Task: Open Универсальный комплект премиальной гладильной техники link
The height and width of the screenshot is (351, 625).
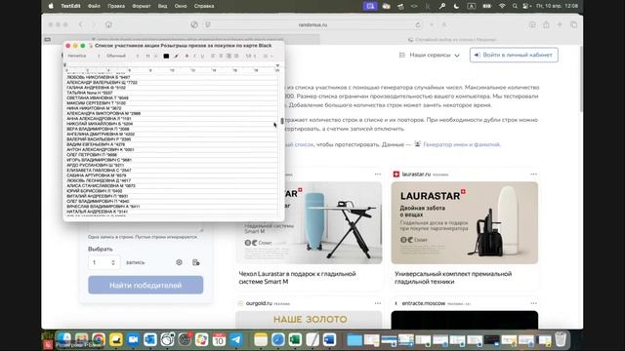Action: coord(453,277)
